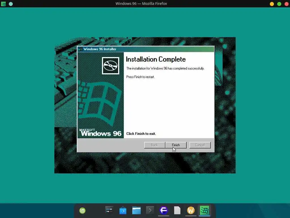Click the Installation Complete heading
Screen dimensions: 290x218
[x=156, y=59]
